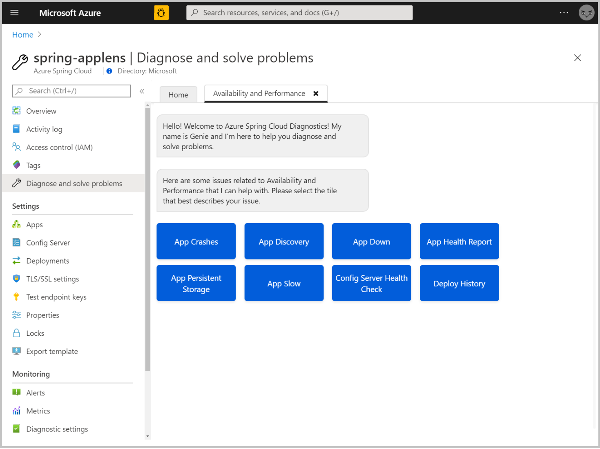Click 'Azure Spring Cloud' subtitle text
Image resolution: width=600 pixels, height=449 pixels.
tap(62, 71)
